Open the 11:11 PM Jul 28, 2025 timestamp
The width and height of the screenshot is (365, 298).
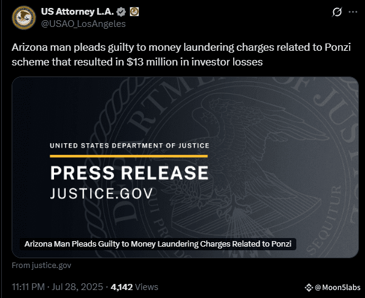[x=57, y=287]
